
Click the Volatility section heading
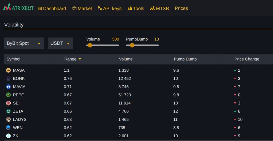(x=14, y=25)
